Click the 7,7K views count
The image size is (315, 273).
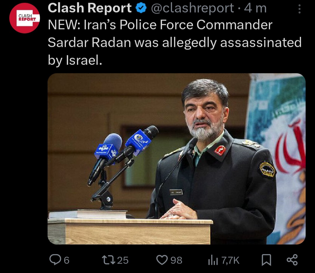tap(230, 260)
